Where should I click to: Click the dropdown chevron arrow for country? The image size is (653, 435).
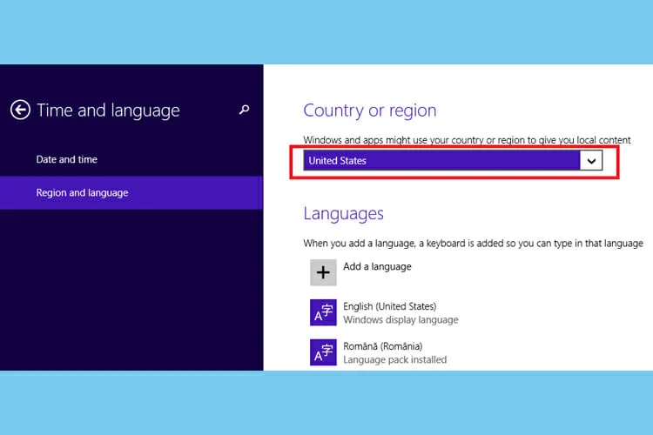click(591, 161)
